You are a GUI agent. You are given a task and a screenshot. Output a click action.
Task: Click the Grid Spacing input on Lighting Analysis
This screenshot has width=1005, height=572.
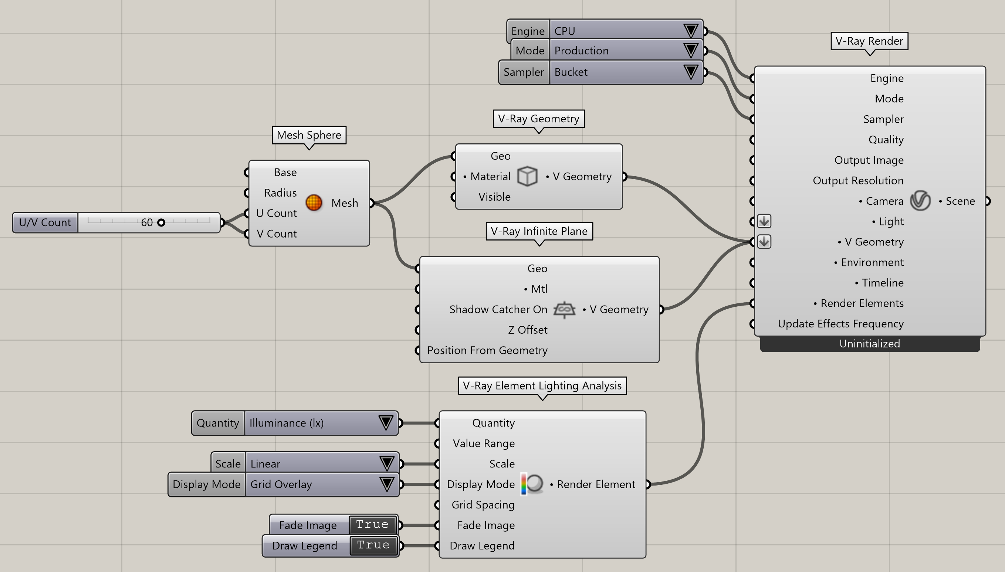coord(483,504)
